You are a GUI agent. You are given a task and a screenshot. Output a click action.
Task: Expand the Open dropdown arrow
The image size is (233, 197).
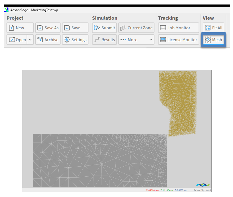pyautogui.click(x=30, y=40)
